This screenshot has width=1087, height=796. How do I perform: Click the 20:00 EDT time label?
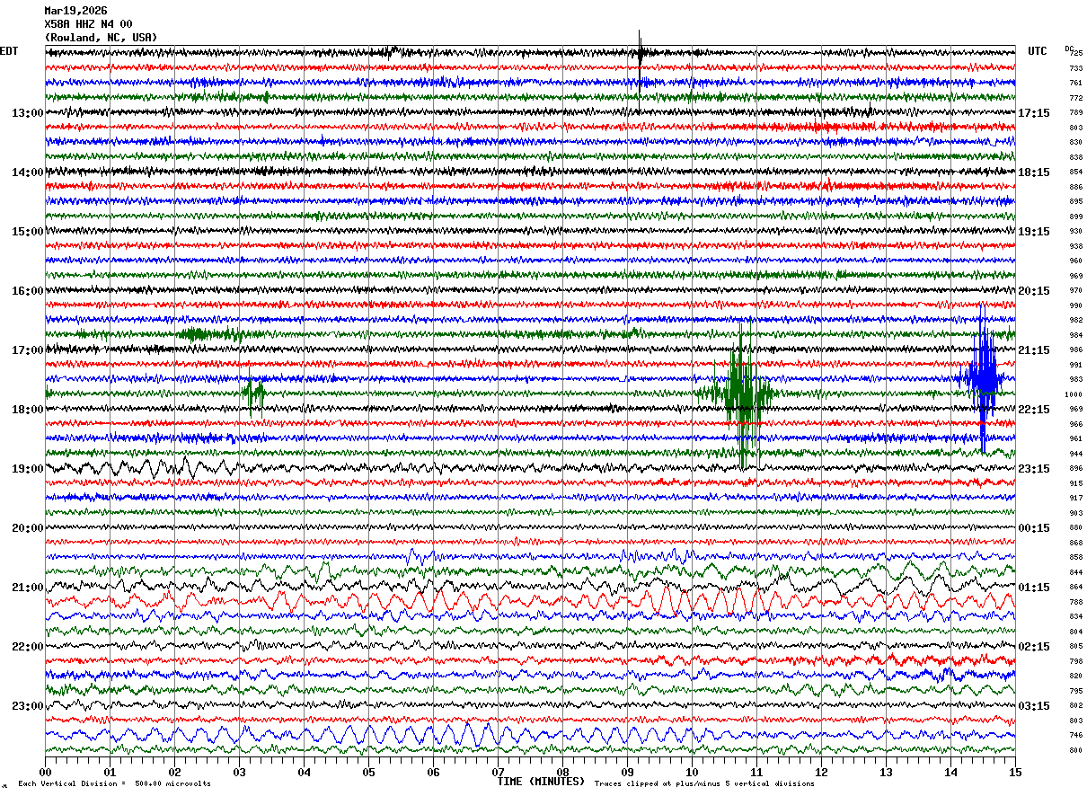(x=28, y=528)
